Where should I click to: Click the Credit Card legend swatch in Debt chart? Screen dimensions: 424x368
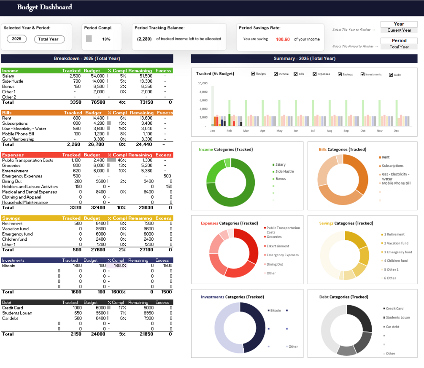point(384,308)
